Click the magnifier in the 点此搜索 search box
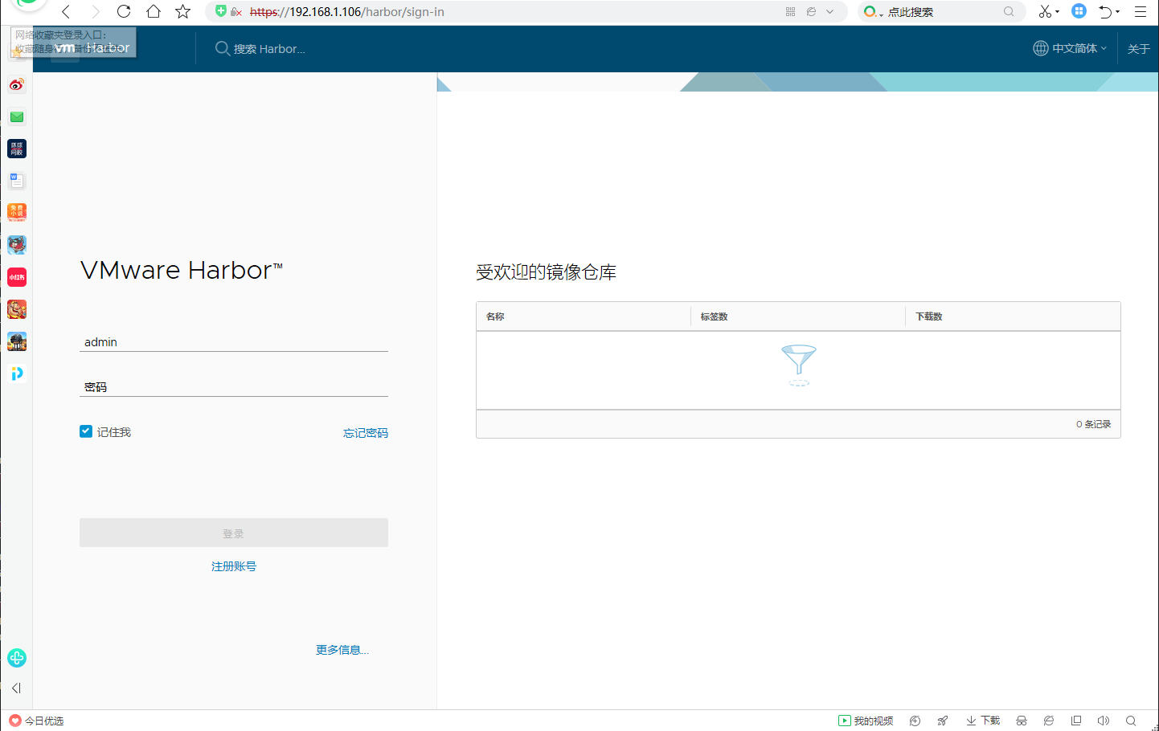Screen dimensions: 1159x731 pyautogui.click(x=1009, y=11)
